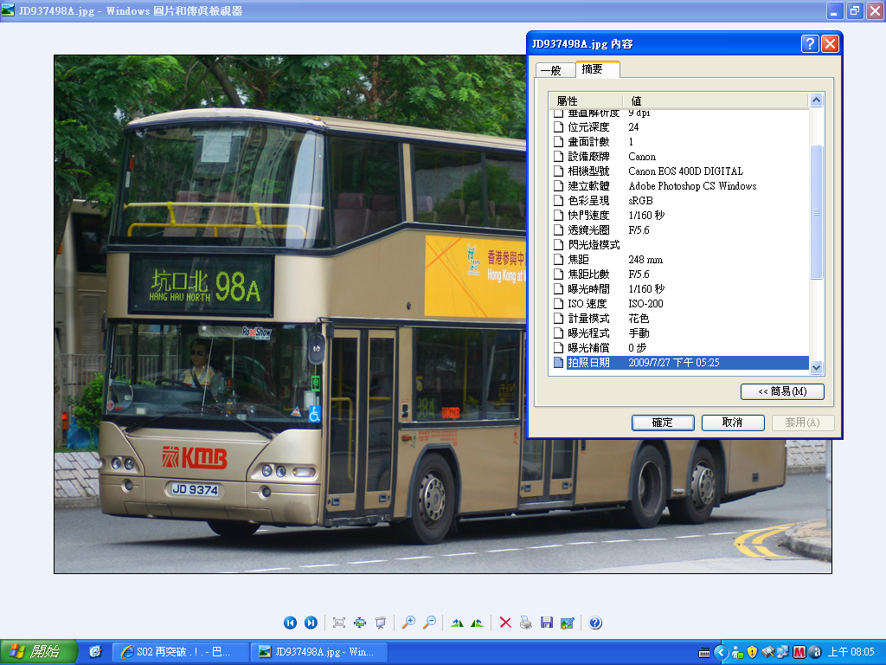The image size is (886, 665).
Task: Select the 位元深度 property row
Action: 679,127
